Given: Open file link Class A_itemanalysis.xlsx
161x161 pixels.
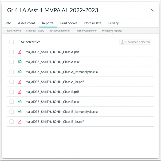Looking at the screenshot, I should point(62,72).
